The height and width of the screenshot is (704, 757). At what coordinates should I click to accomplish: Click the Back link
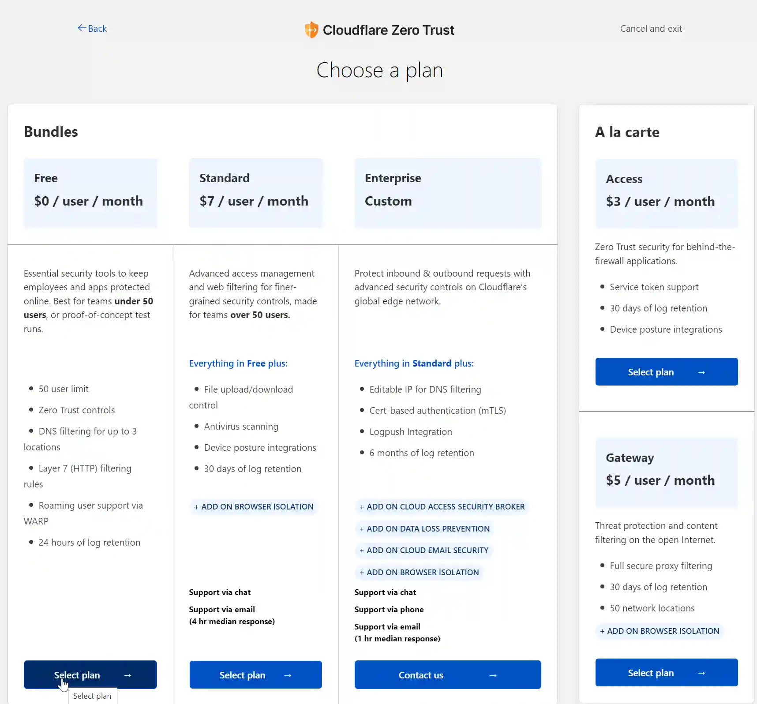pos(92,28)
